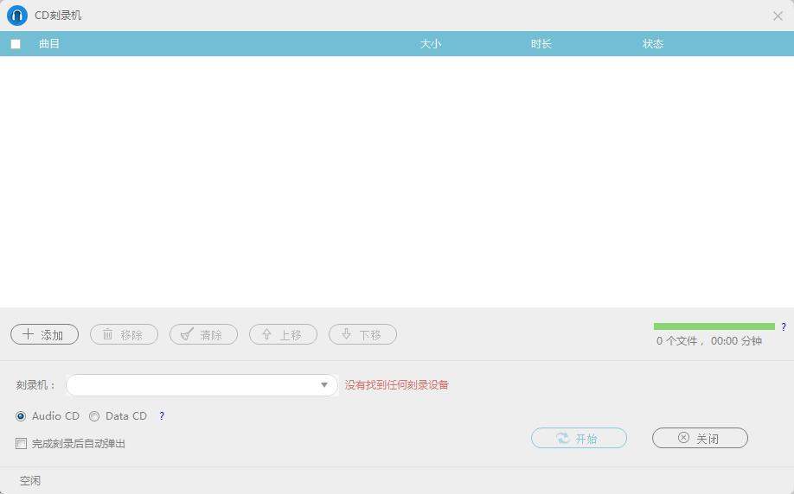Open the 刻录机 device dropdown
Image resolution: width=794 pixels, height=494 pixels.
click(202, 385)
